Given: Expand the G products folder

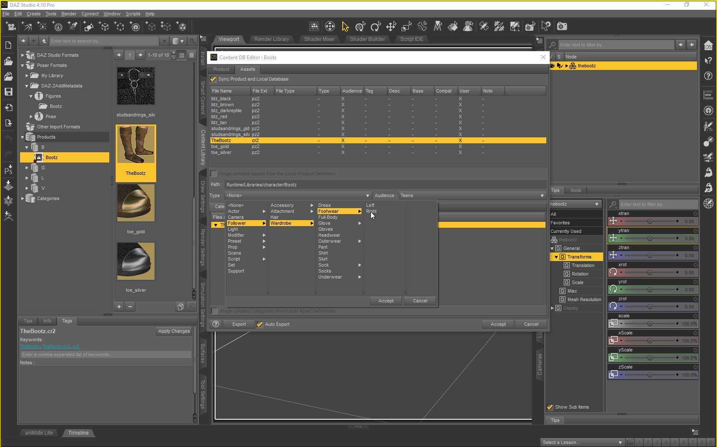Looking at the screenshot, I should 27,168.
